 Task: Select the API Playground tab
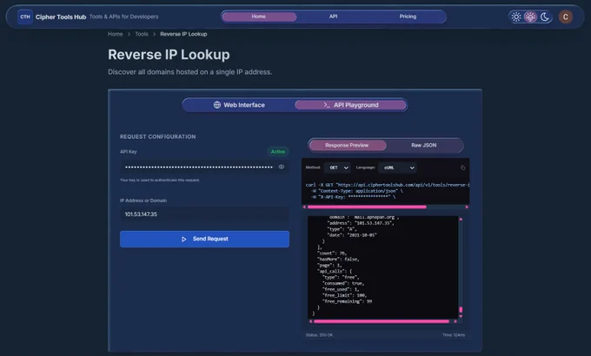click(350, 105)
